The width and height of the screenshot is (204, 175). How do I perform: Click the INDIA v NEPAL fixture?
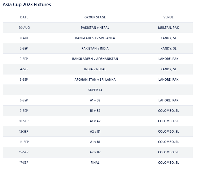[x=95, y=69]
